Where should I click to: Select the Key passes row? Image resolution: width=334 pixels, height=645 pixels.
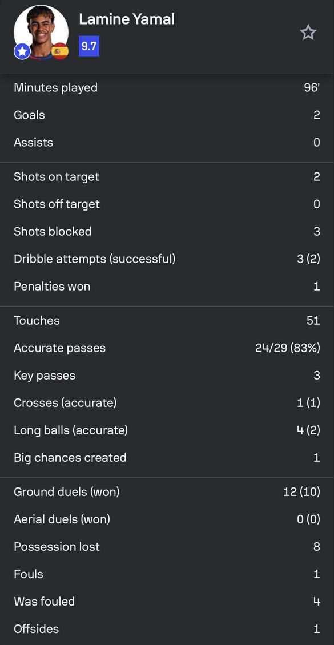point(167,375)
